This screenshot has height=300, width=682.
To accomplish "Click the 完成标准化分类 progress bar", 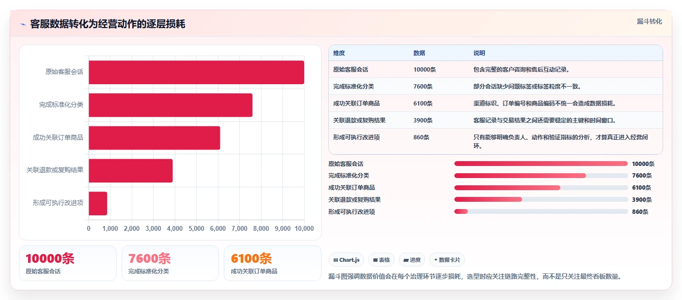I will [x=541, y=176].
